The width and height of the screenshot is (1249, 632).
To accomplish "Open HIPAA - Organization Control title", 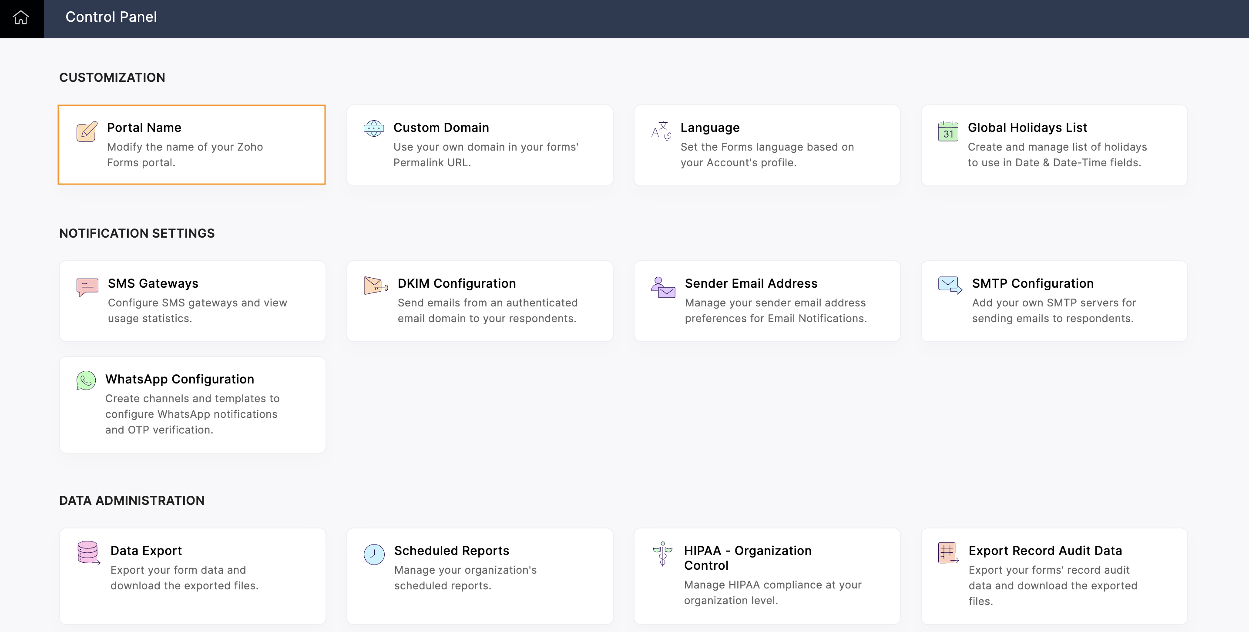I will coord(747,558).
